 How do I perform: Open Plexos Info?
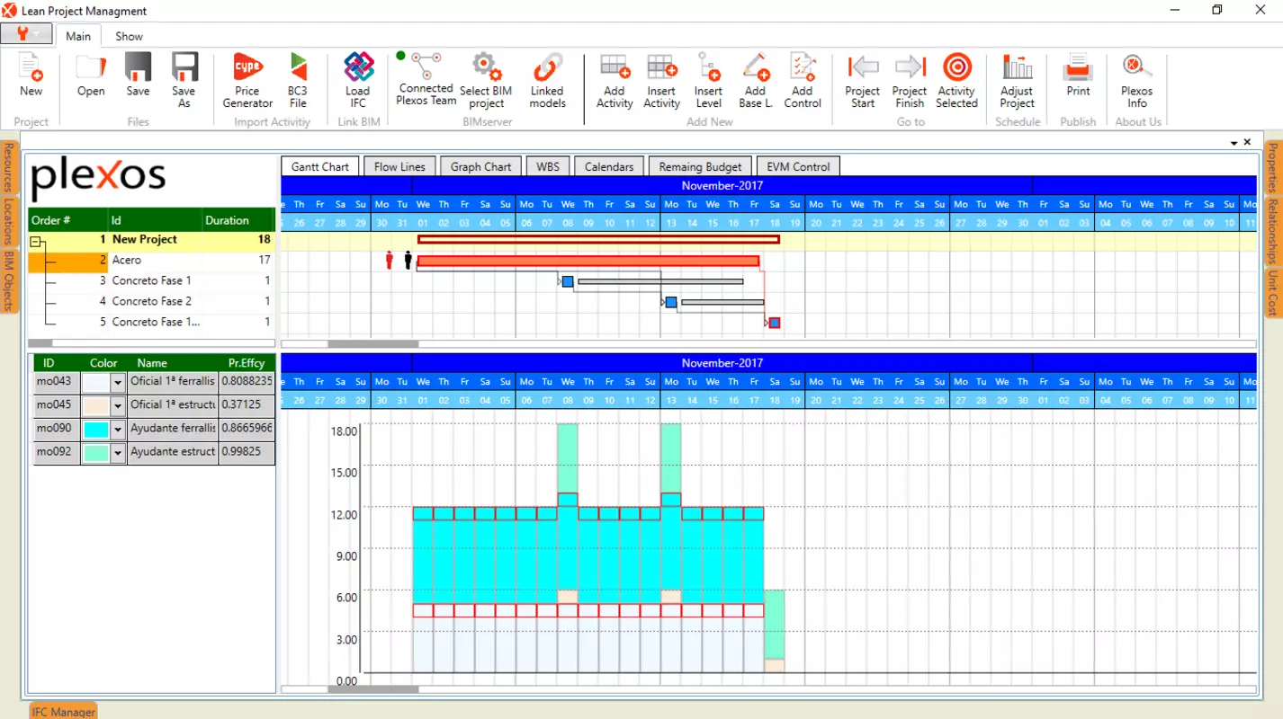(1137, 81)
